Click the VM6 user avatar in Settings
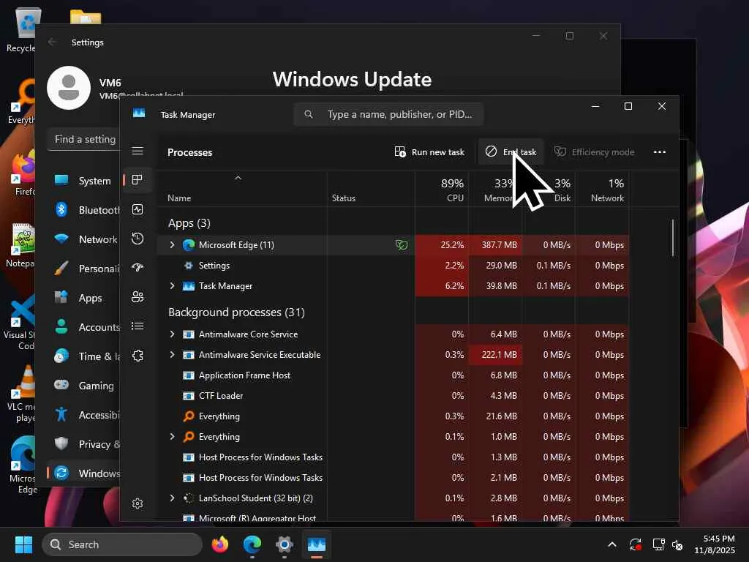 tap(69, 88)
